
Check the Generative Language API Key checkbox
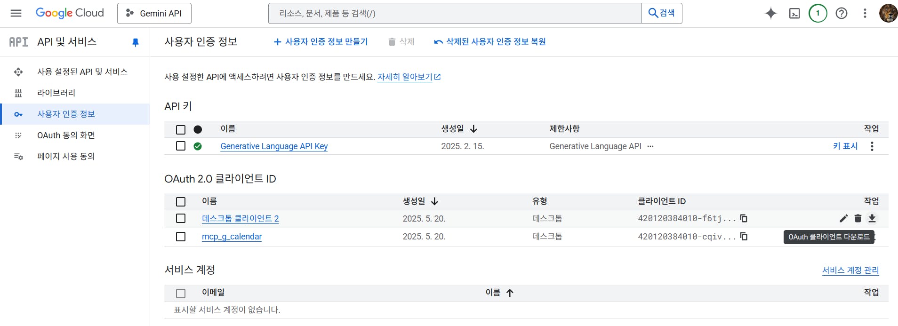click(181, 146)
